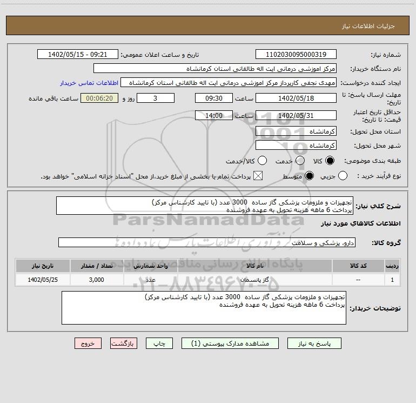Click the ساعت باقی مانده label
Image resolution: width=416 pixels, height=403 pixels.
53,98
